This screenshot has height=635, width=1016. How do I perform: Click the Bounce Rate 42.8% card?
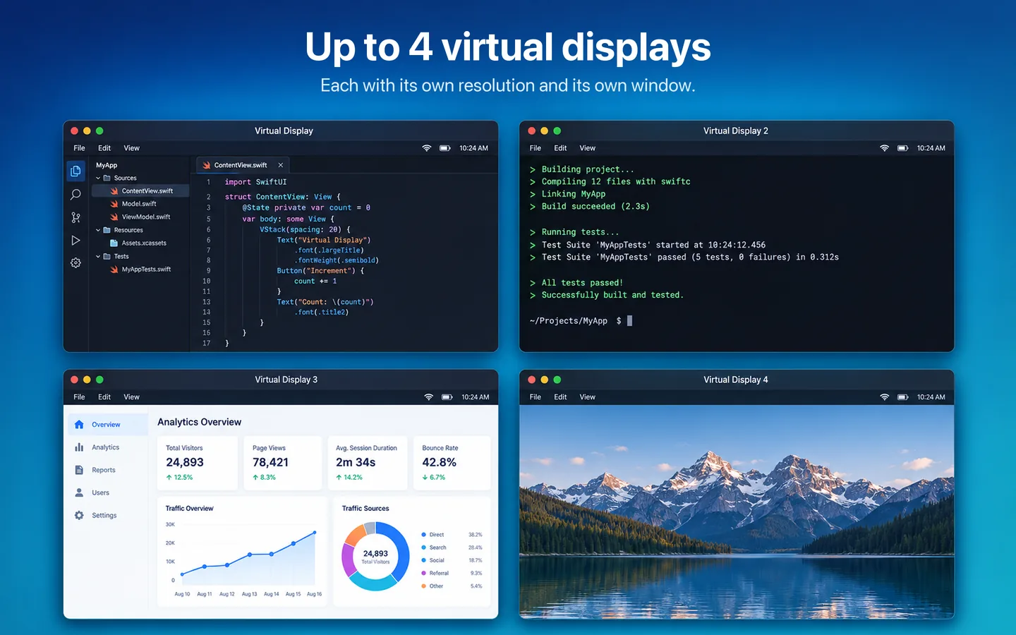click(452, 463)
